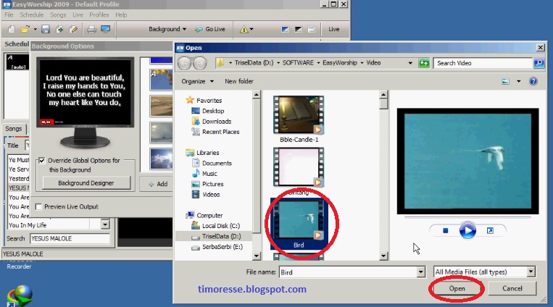Save schedule with the floppy disk icon
The height and width of the screenshot is (307, 553).
pos(46,29)
